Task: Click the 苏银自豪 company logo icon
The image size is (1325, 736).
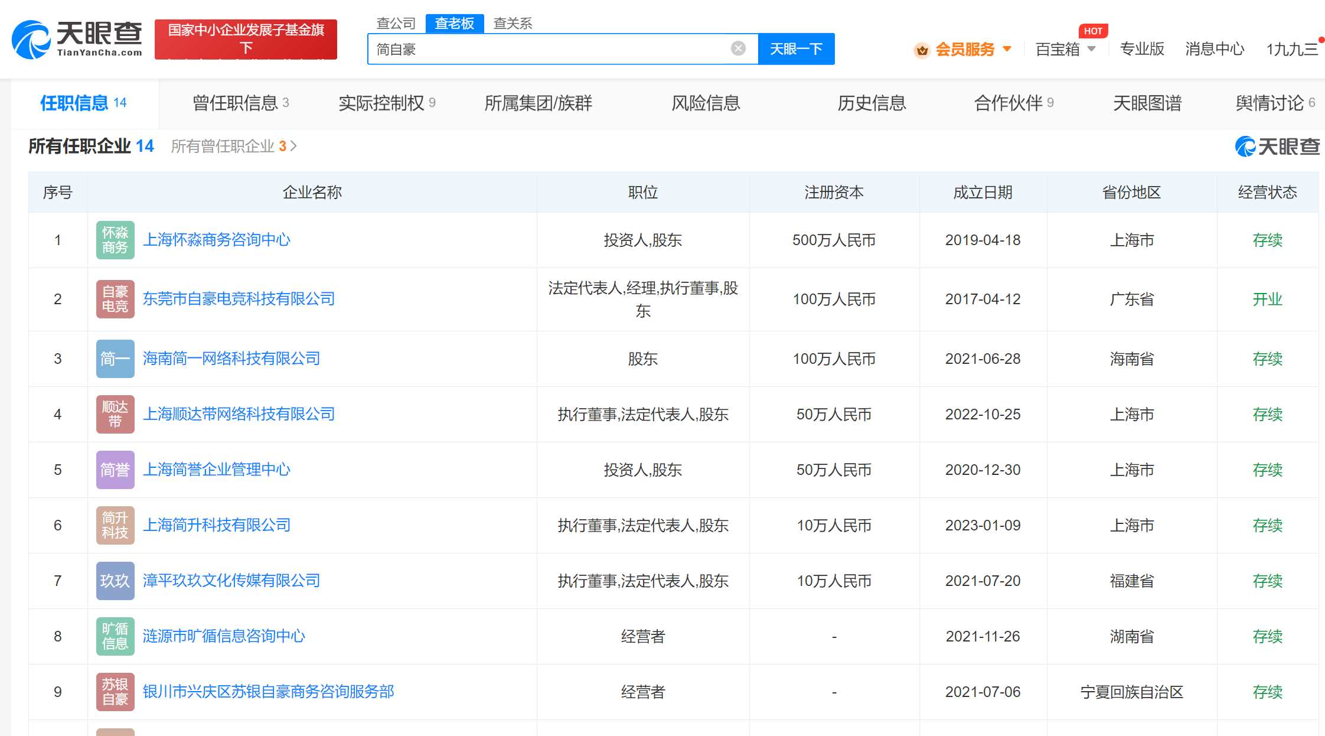Action: [115, 692]
